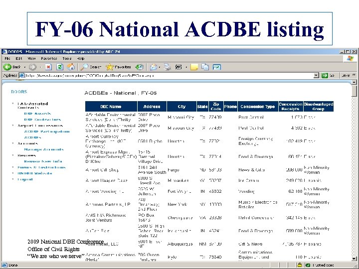This screenshot has height=269, width=359.
Task: Click the Edit with Word icon
Action: (x=179, y=67)
